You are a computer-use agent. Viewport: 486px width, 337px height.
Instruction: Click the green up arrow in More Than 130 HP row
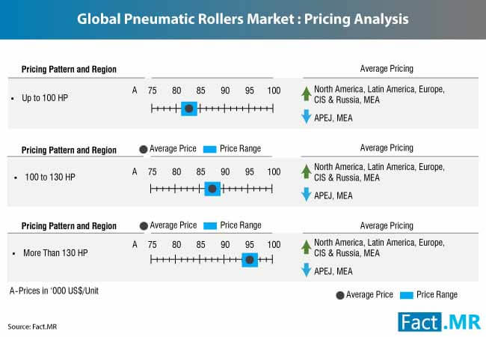coord(307,247)
